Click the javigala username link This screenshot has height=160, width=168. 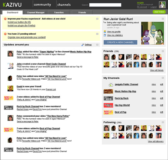140,3
